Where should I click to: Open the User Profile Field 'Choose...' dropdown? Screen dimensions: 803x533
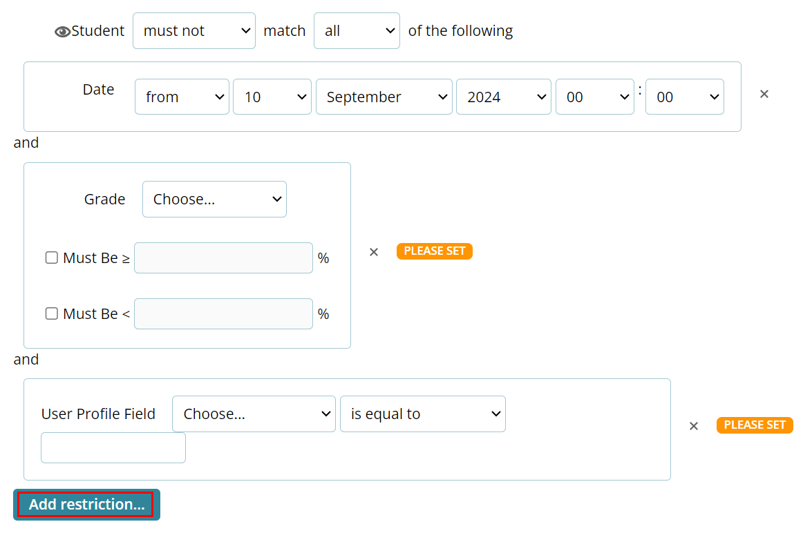(x=254, y=414)
